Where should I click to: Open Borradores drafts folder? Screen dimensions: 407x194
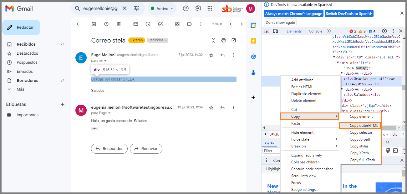coord(28,81)
